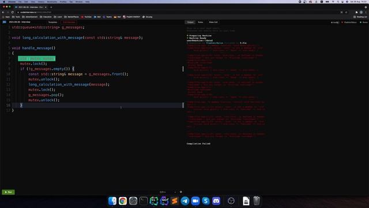Launch Sublime Text from the Dock

tap(175, 201)
